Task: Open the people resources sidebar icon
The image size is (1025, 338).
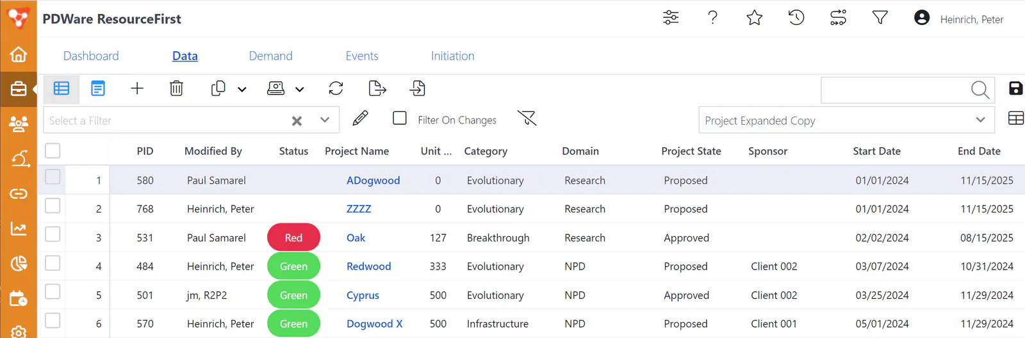Action: [x=19, y=124]
